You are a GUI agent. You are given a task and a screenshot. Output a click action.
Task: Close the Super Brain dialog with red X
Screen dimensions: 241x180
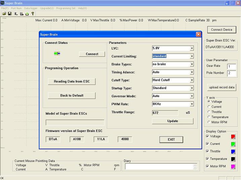[x=198, y=34]
